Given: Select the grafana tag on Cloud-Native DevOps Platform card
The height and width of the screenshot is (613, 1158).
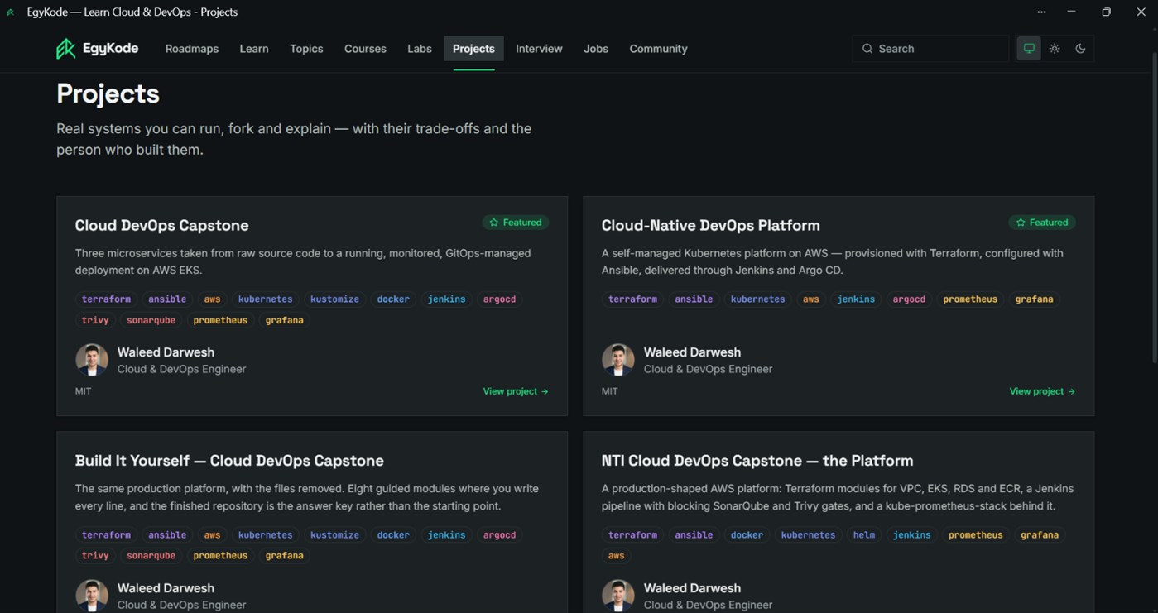Looking at the screenshot, I should [x=1035, y=299].
